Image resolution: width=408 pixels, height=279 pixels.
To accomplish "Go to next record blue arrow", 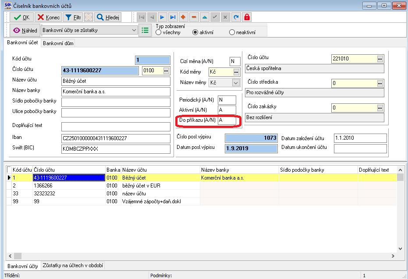I will pos(162,17).
